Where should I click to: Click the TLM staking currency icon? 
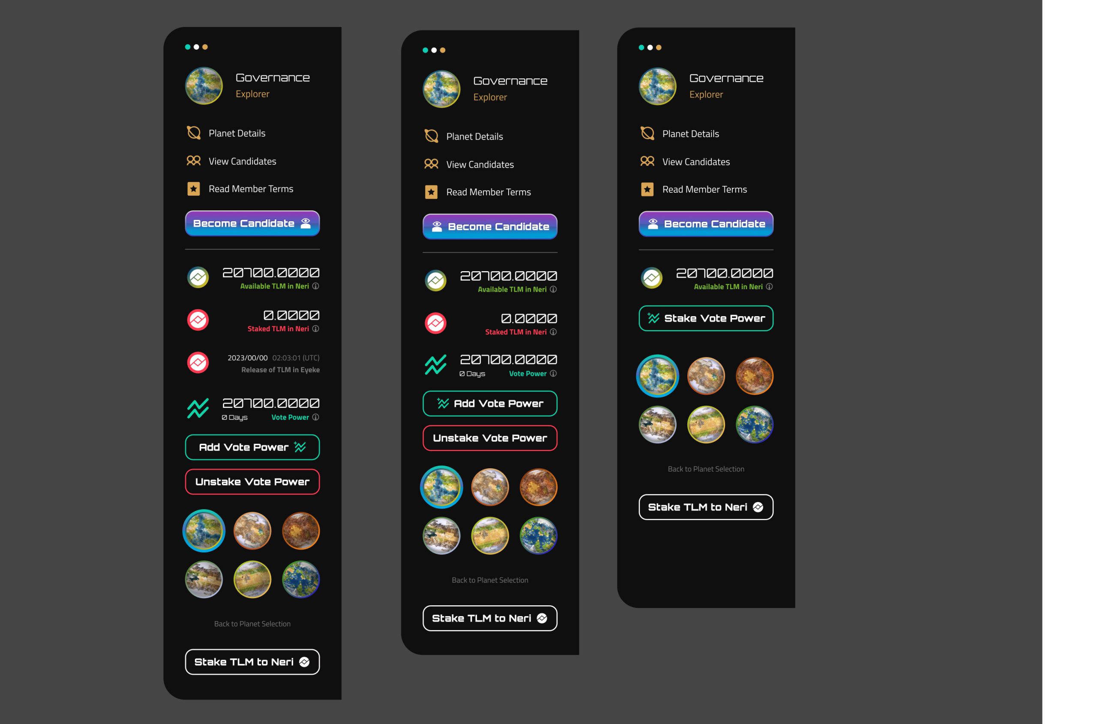(198, 320)
